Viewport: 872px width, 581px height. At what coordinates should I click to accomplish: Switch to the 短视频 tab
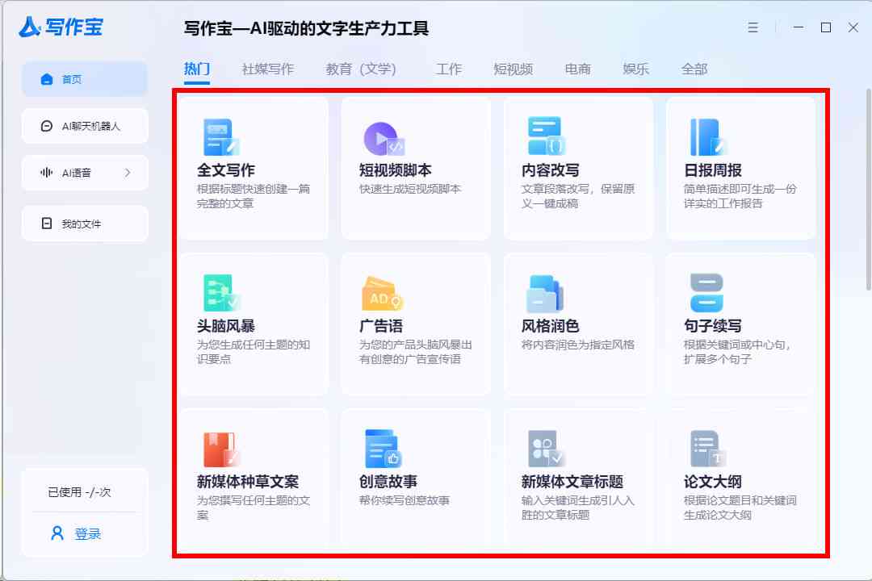pos(514,69)
